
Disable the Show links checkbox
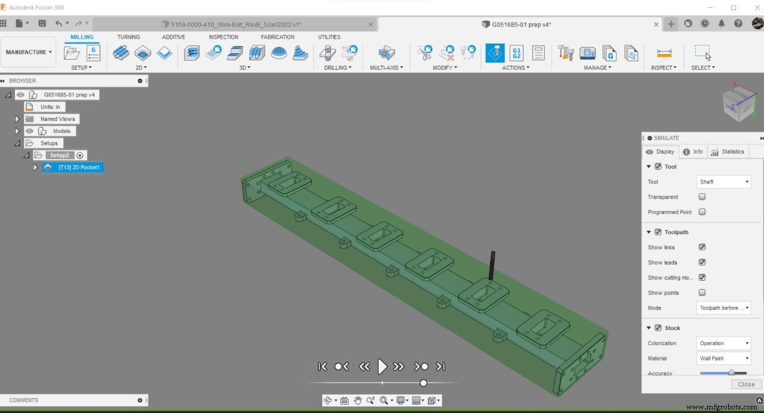[x=702, y=247]
